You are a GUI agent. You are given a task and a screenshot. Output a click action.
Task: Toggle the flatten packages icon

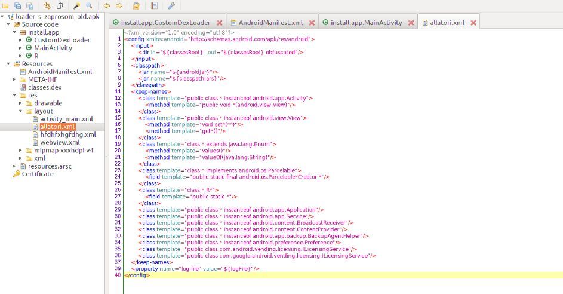pos(60,5)
